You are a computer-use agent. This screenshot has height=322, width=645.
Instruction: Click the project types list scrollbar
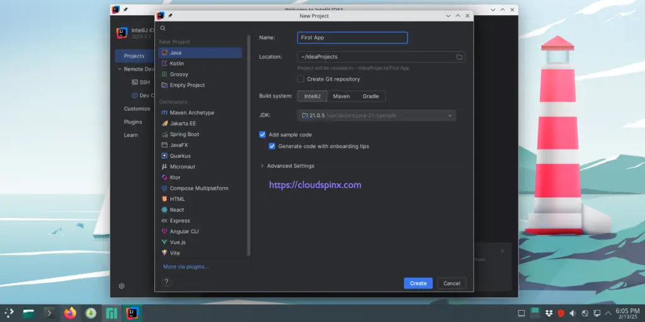(248, 146)
